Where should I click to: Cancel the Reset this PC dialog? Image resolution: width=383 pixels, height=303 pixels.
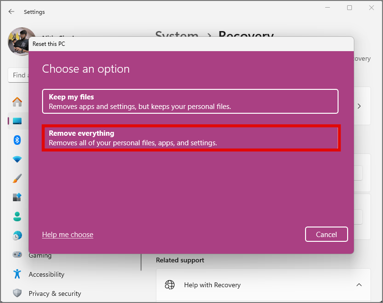(326, 234)
